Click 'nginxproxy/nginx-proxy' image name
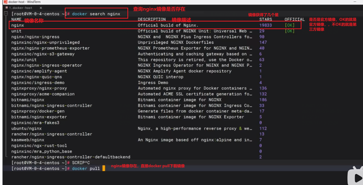This screenshot has height=185, width=363. [39, 88]
